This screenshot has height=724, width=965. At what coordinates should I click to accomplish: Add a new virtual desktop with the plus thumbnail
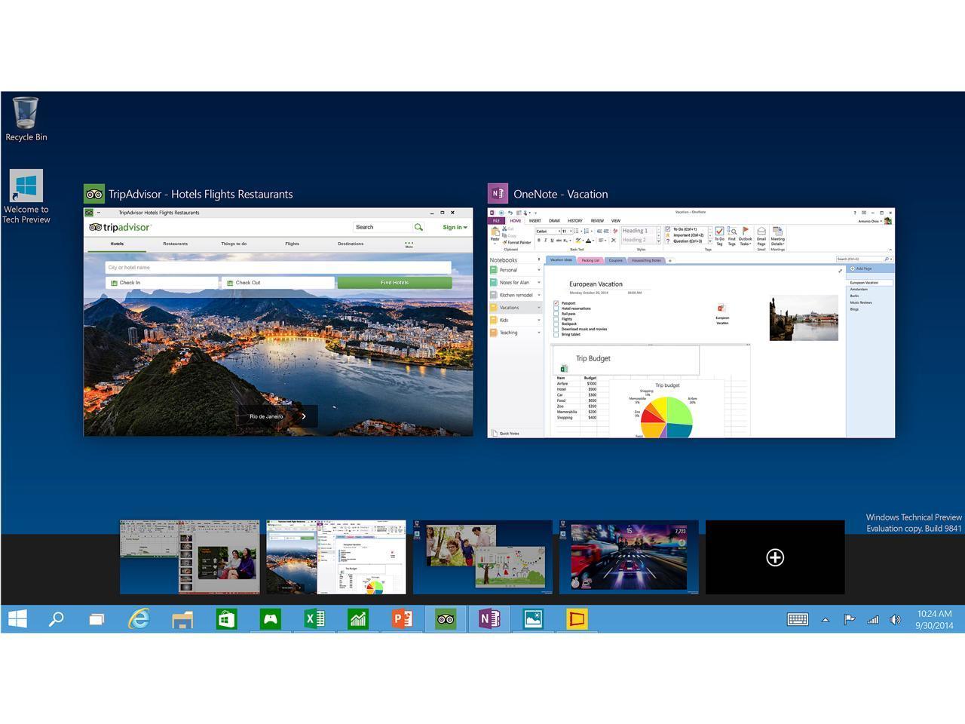click(x=774, y=557)
